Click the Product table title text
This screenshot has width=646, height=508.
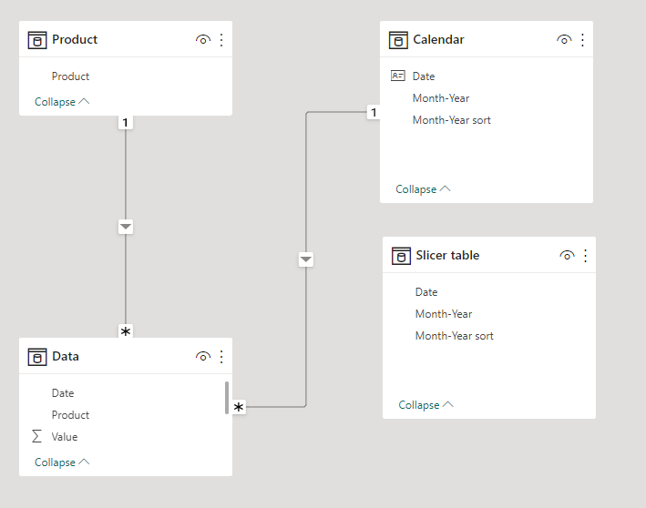click(x=75, y=39)
